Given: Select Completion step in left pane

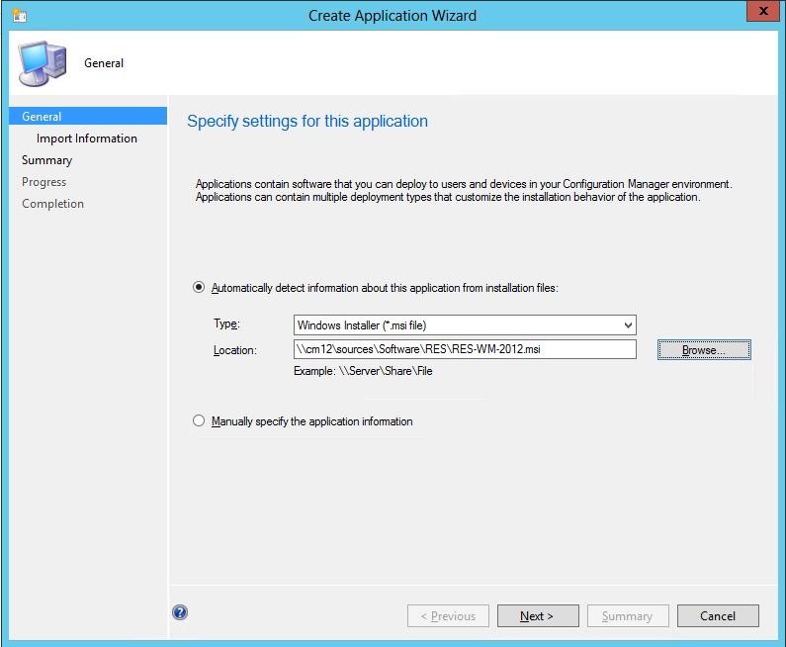Looking at the screenshot, I should point(52,204).
